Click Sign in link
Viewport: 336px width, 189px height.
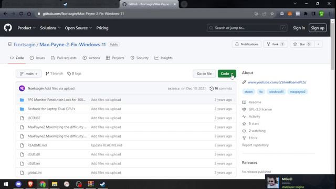point(299,28)
